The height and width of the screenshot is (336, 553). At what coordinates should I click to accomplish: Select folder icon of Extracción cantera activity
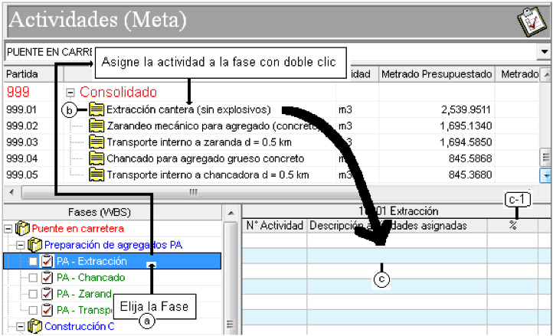coord(97,109)
